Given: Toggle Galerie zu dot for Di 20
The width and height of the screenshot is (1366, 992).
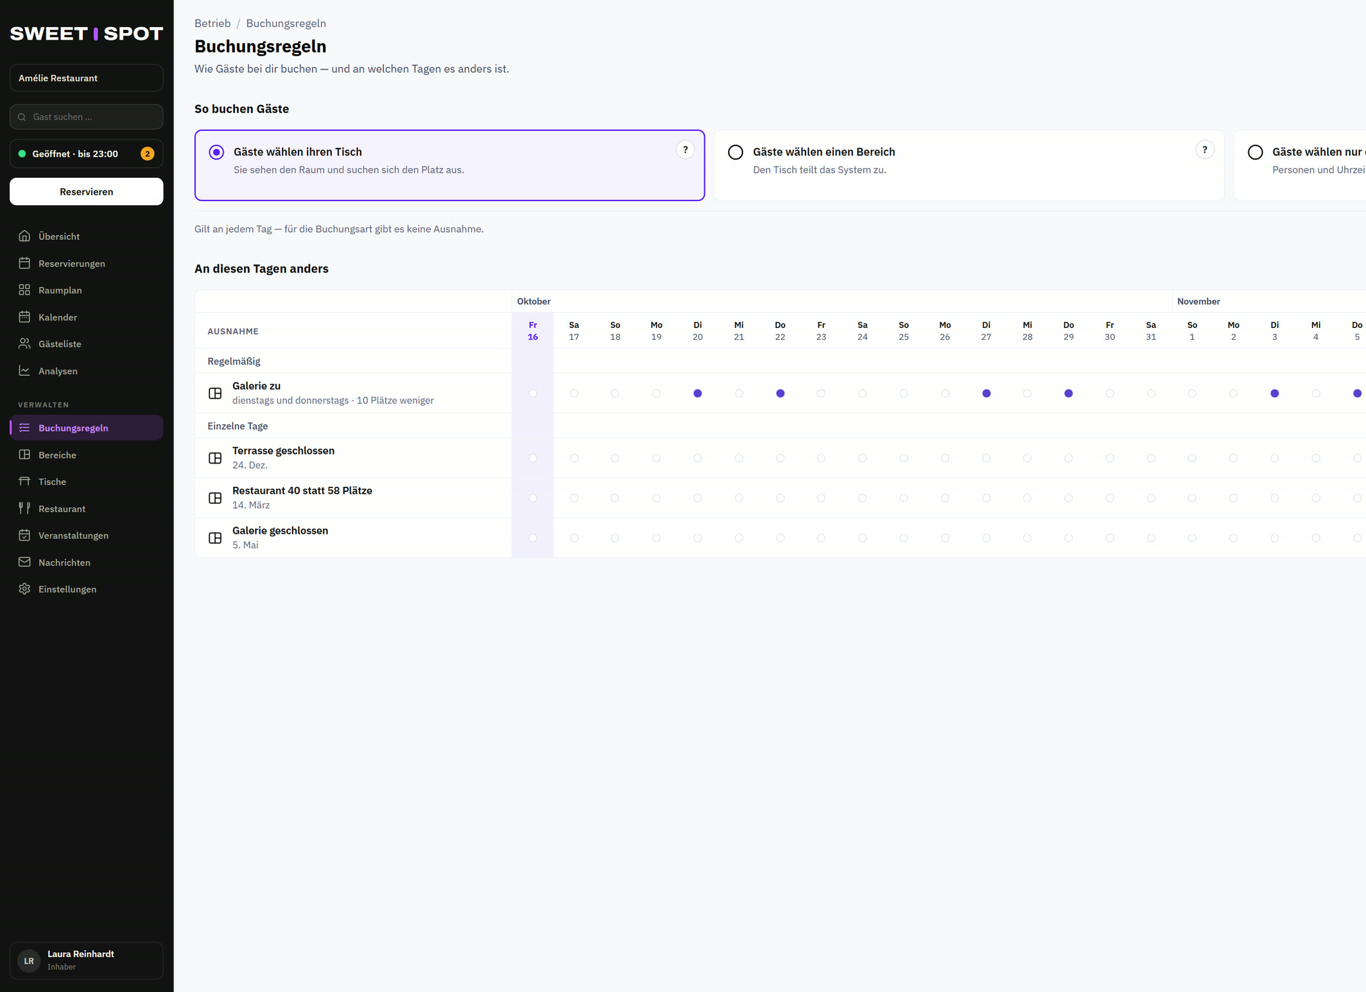Looking at the screenshot, I should coord(698,393).
